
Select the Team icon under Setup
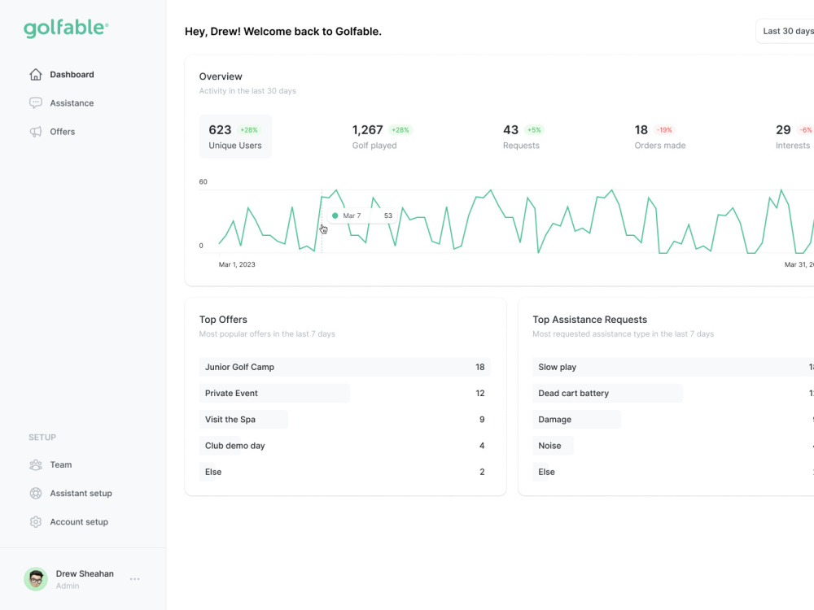36,464
